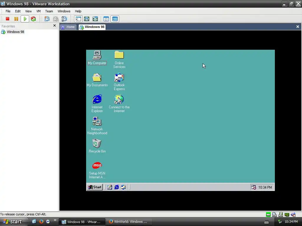The image size is (302, 226).
Task: Open the Team menu
Action: (49, 11)
